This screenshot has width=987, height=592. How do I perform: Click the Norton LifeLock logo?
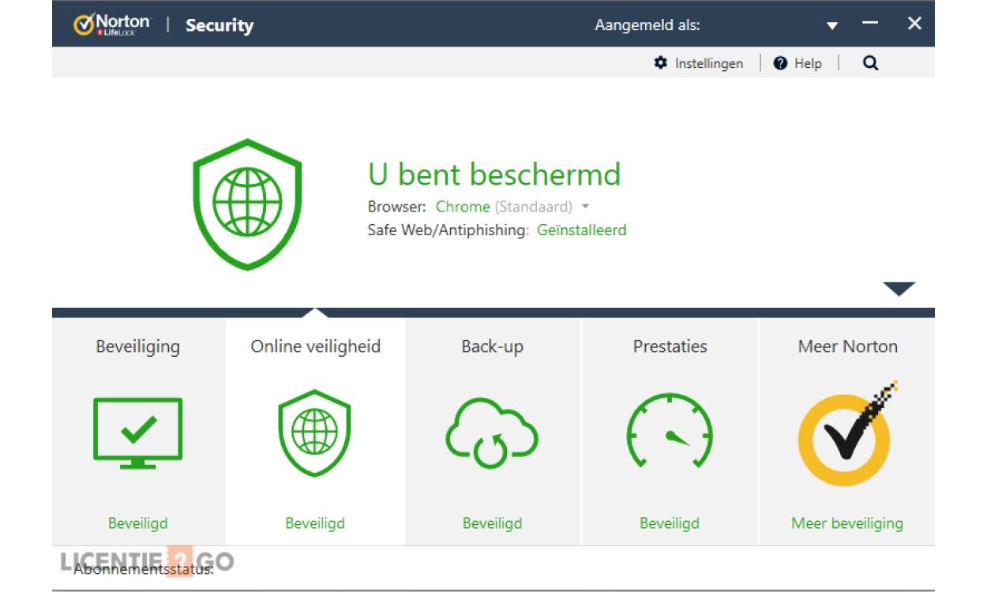coord(112,24)
